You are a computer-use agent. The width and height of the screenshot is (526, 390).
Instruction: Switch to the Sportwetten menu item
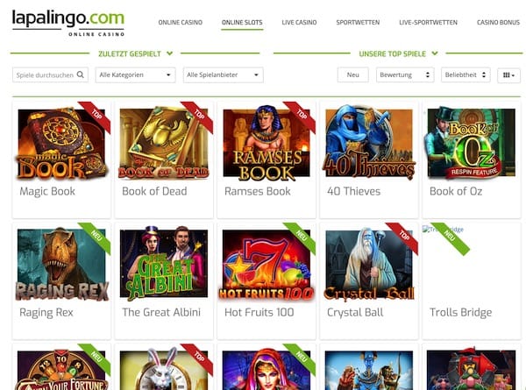(358, 23)
